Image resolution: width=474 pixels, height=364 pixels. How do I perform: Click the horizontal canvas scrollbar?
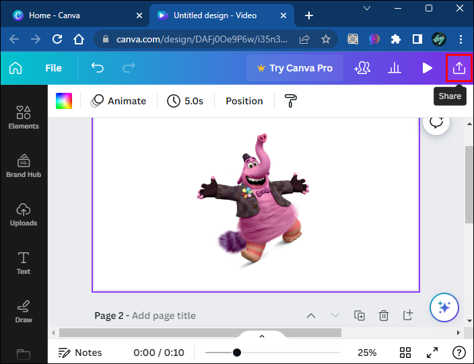point(200,332)
